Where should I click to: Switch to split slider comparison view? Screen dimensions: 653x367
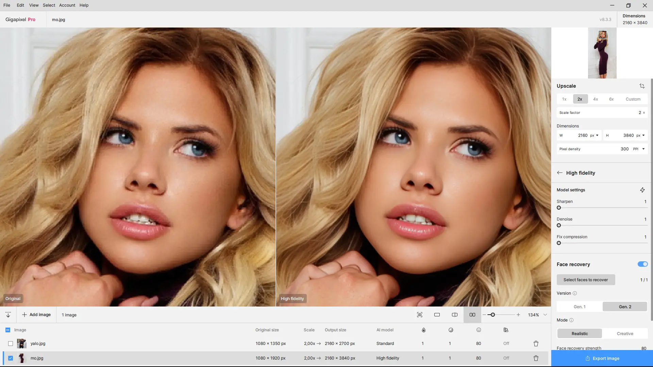click(454, 315)
